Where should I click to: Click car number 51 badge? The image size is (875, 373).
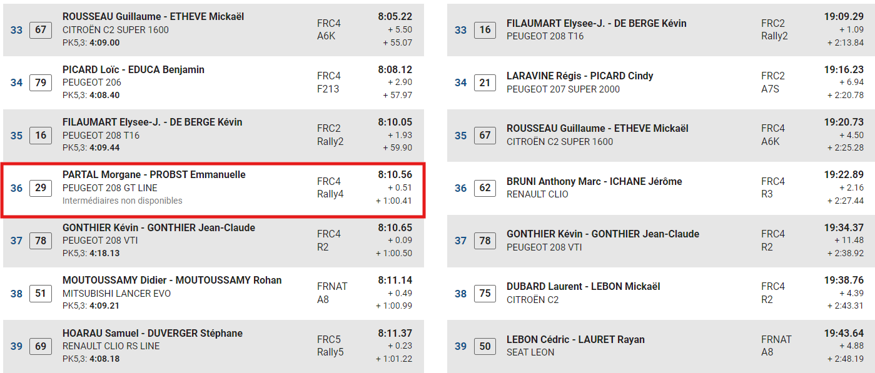(41, 293)
